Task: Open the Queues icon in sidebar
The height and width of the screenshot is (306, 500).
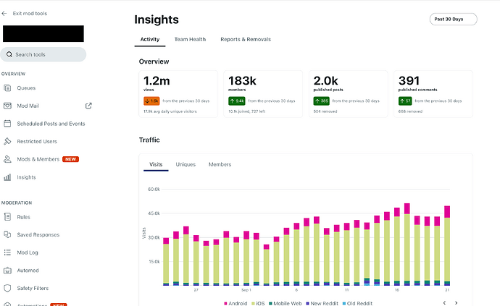Action: [8, 88]
